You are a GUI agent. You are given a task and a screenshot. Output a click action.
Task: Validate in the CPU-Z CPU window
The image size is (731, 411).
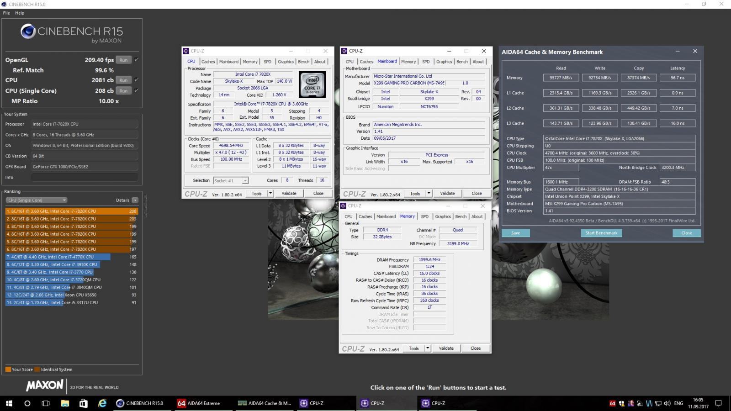point(289,193)
